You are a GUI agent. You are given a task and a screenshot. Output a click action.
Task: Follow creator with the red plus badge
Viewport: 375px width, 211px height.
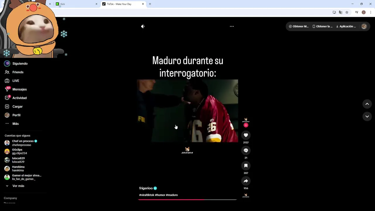[x=246, y=125]
